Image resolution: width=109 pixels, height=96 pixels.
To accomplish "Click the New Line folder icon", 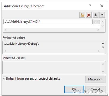I will click(82, 15).
